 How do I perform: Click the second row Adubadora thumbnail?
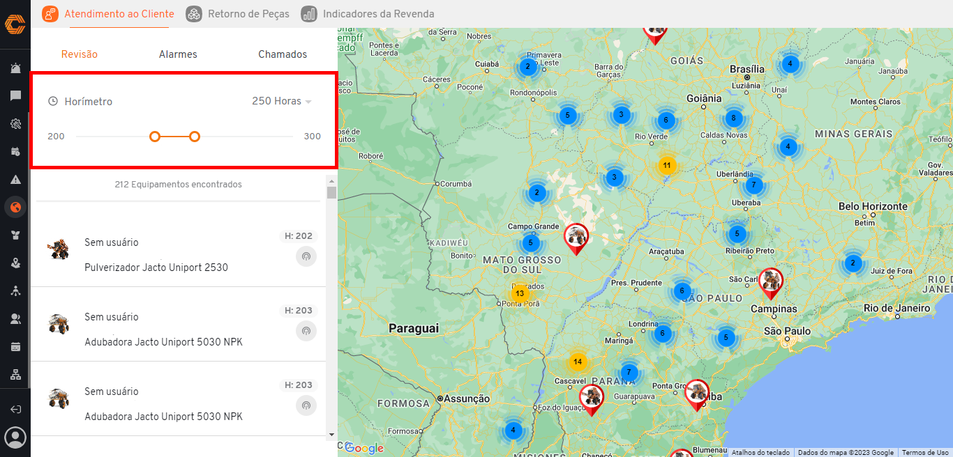coord(59,324)
